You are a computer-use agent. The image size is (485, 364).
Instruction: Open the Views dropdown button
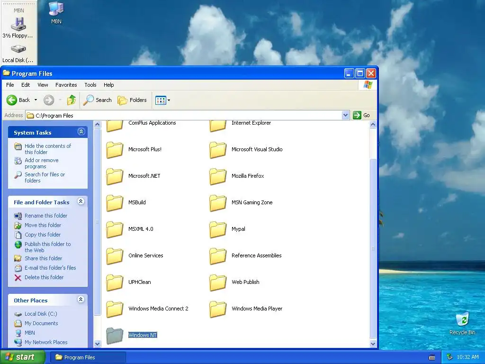(x=163, y=100)
